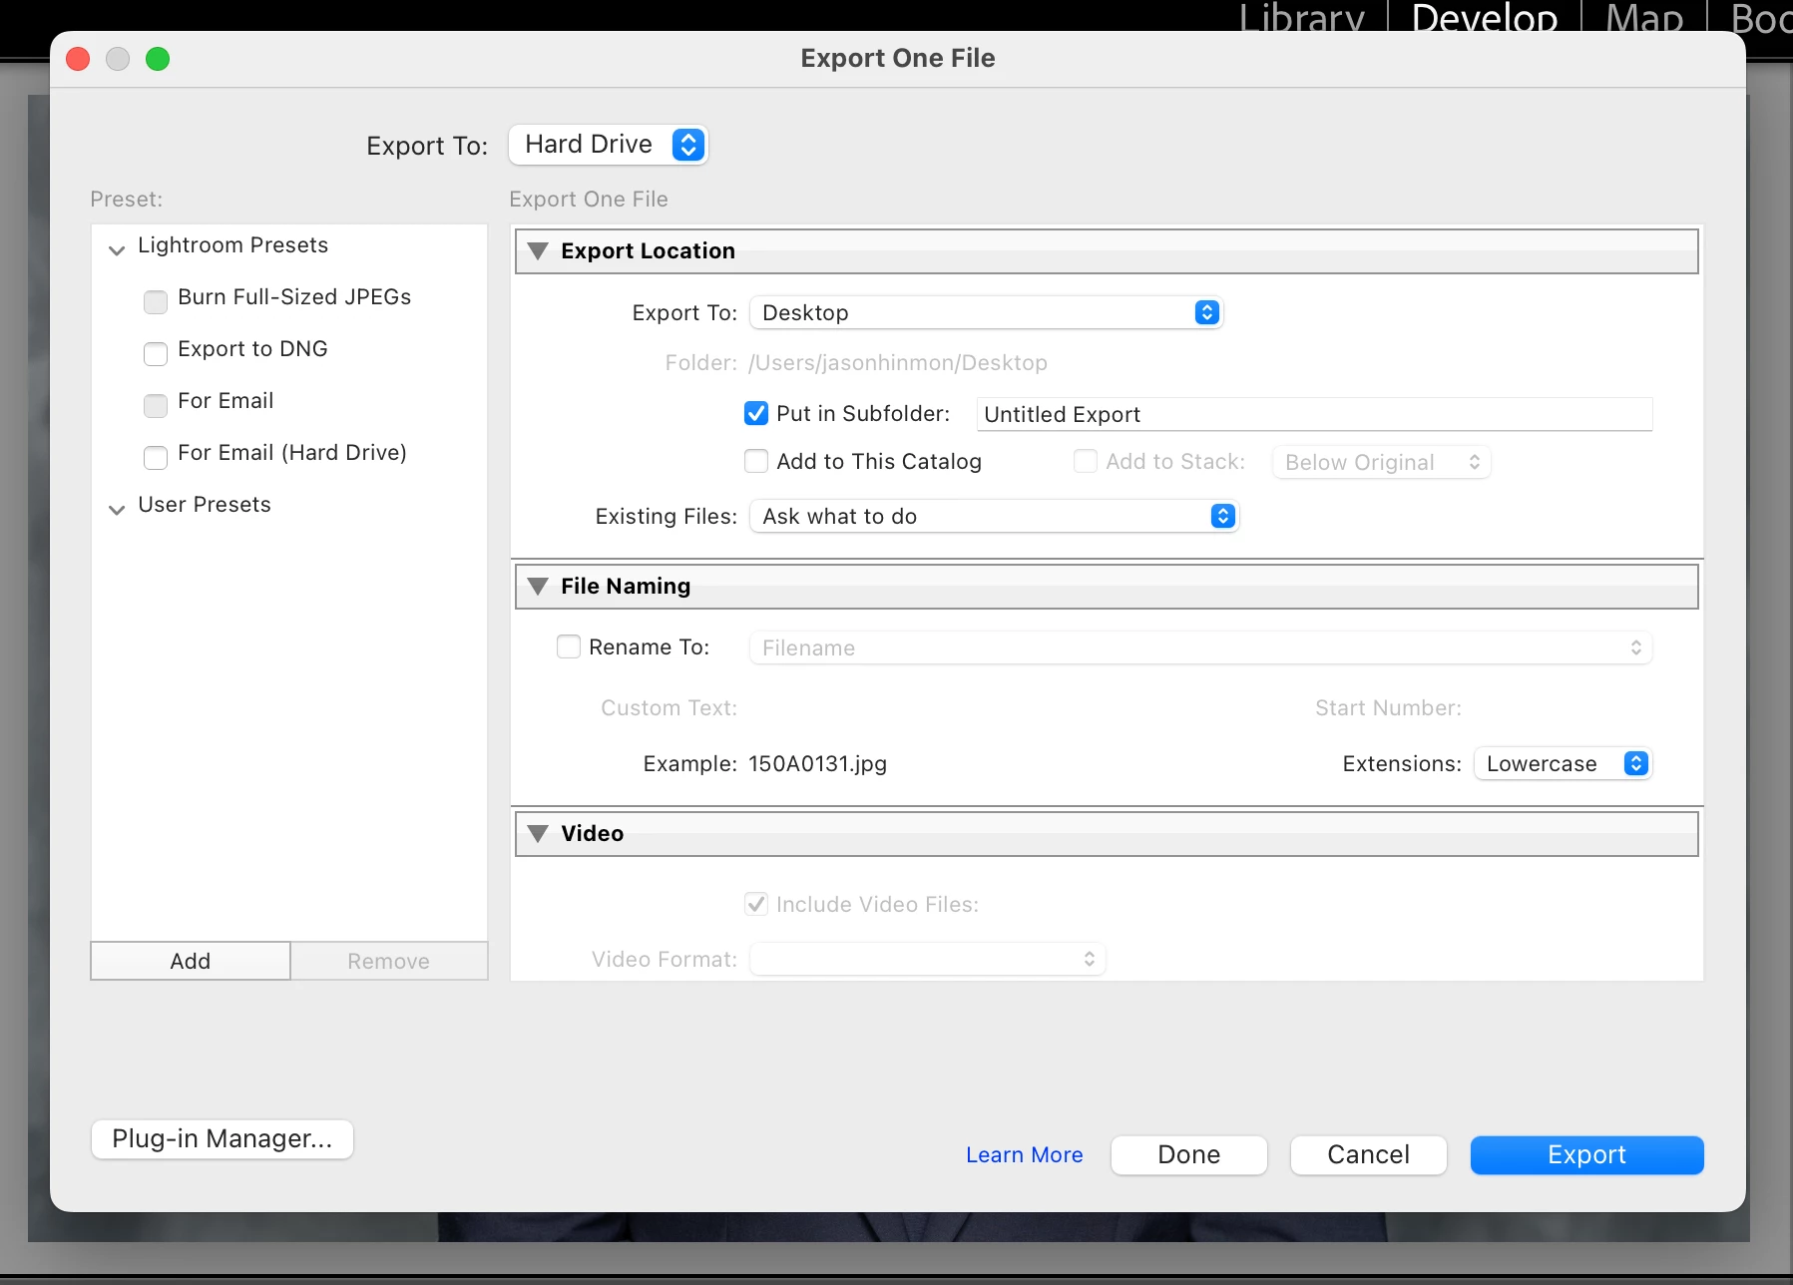Image resolution: width=1793 pixels, height=1285 pixels.
Task: Switch to the Map module
Action: [1644, 18]
